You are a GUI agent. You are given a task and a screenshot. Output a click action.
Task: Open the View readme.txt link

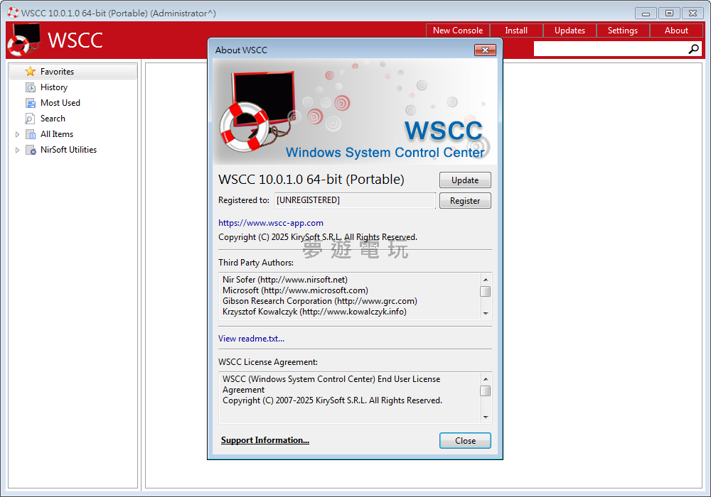point(251,339)
